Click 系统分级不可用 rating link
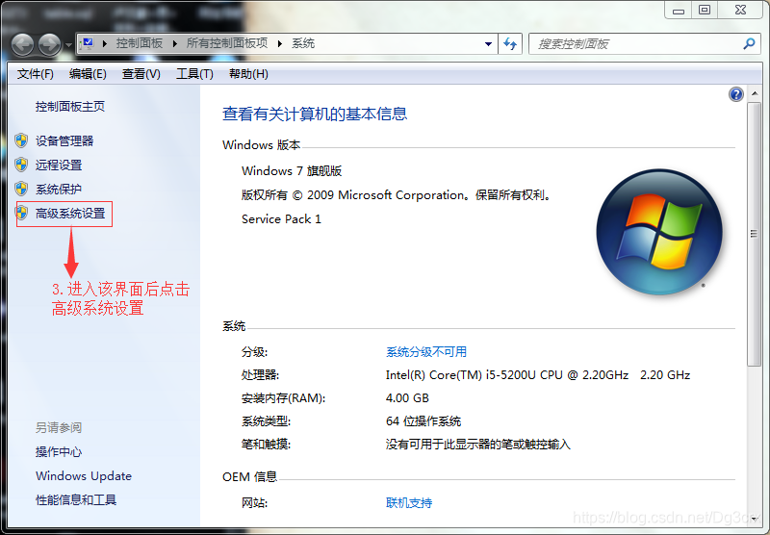Image resolution: width=770 pixels, height=535 pixels. 426,352
